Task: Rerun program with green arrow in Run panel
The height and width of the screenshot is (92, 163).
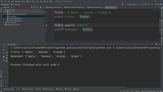Action: [x=4, y=47]
